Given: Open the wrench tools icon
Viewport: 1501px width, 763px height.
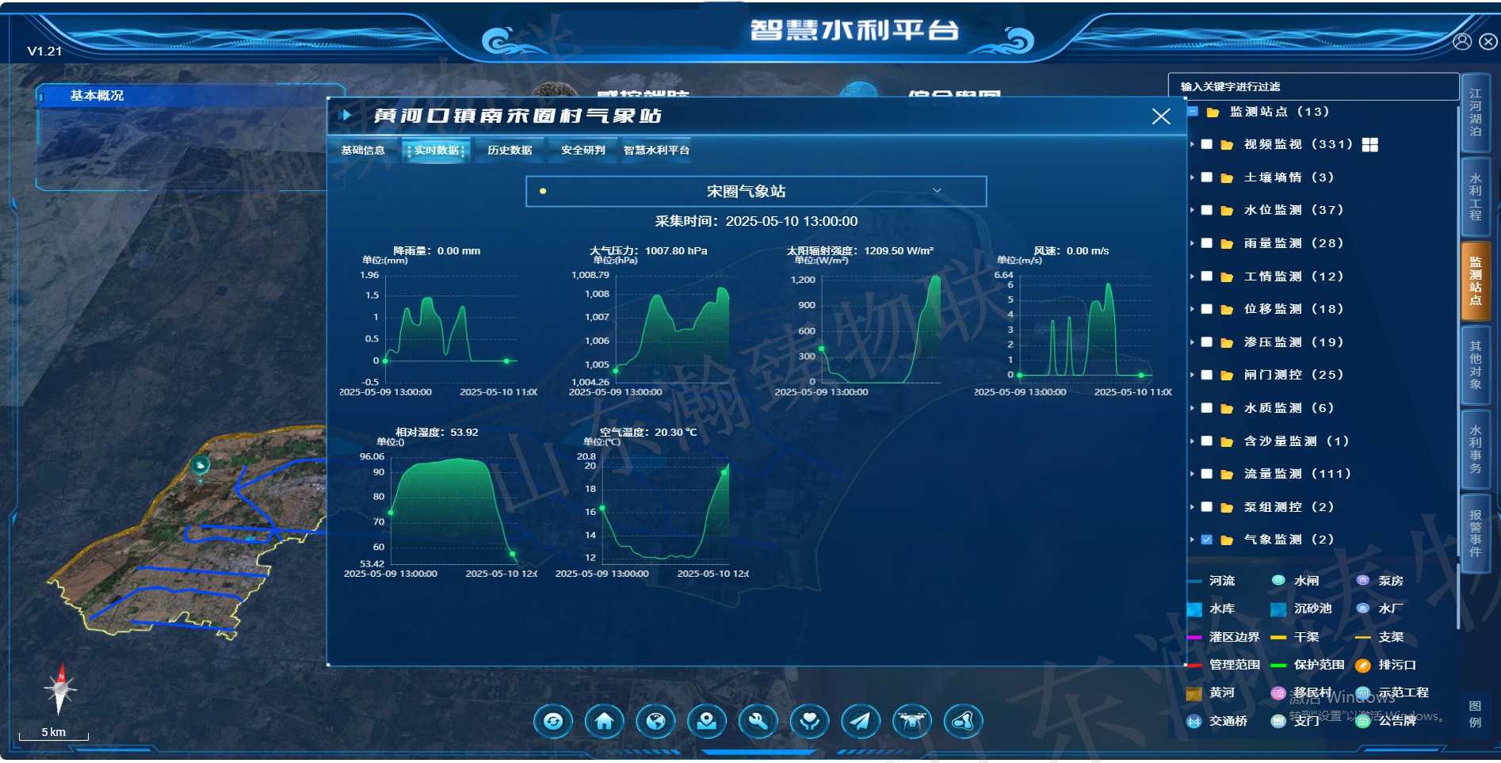Looking at the screenshot, I should (x=758, y=722).
